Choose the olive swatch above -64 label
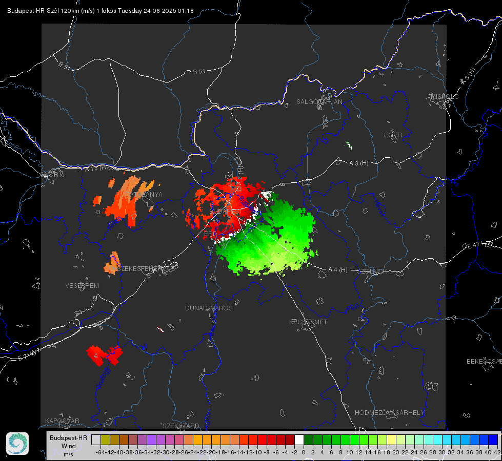The width and height of the screenshot is (502, 461). 105,440
